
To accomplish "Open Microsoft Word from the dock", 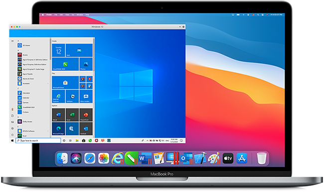I will point(145,158).
